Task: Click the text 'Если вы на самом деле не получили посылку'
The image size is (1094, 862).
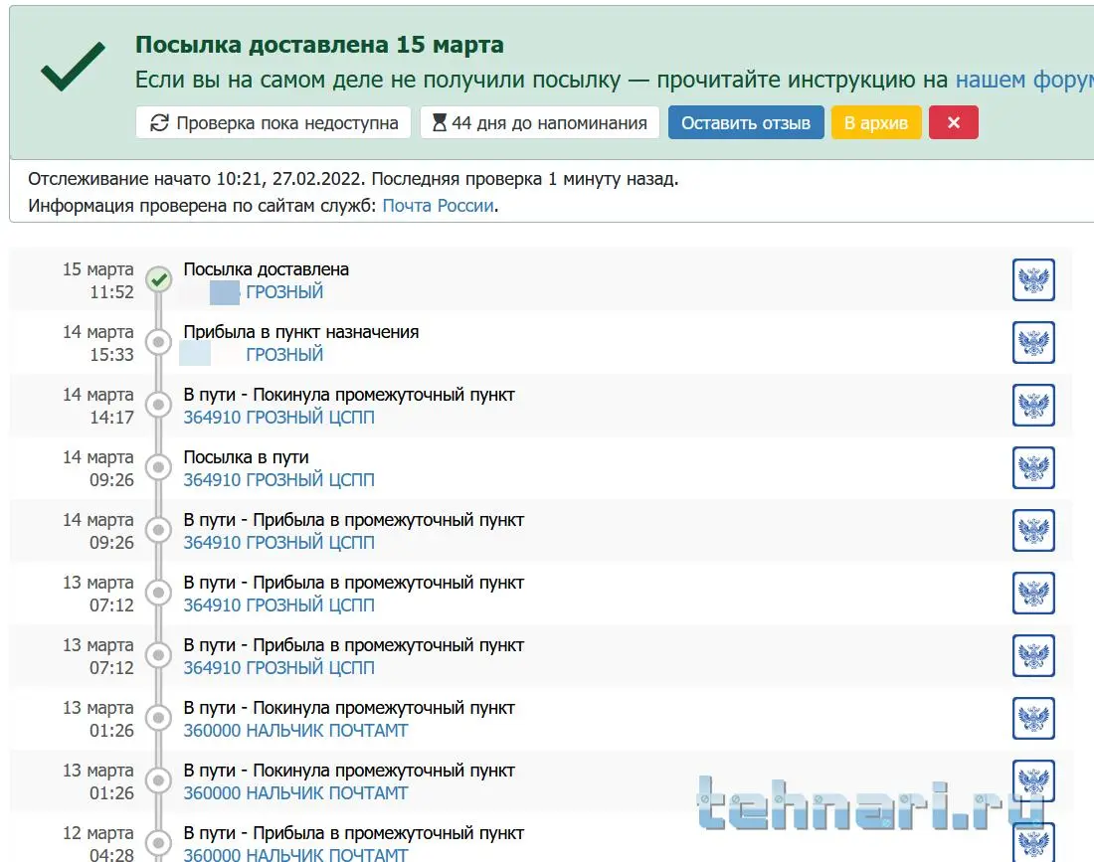Action: (378, 80)
